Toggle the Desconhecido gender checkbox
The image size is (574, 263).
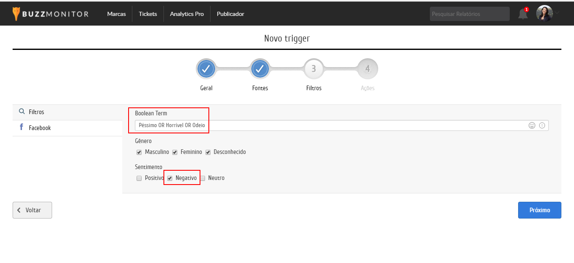click(208, 152)
